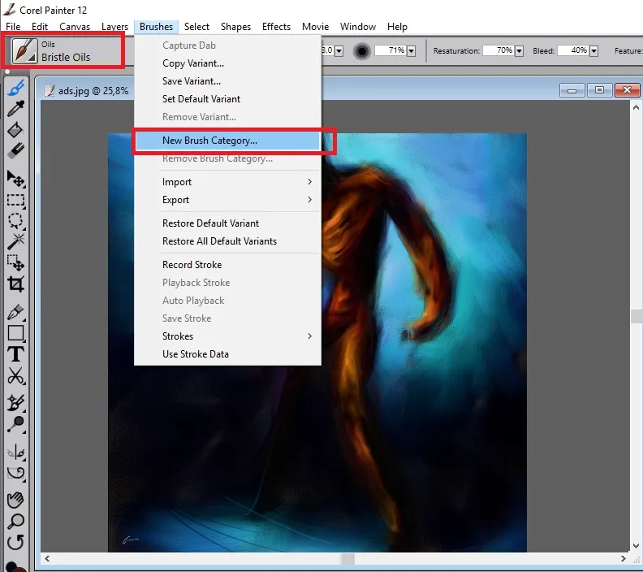The width and height of the screenshot is (643, 572).
Task: Click the horizontal scrollbar left arrow
Action: (x=48, y=558)
